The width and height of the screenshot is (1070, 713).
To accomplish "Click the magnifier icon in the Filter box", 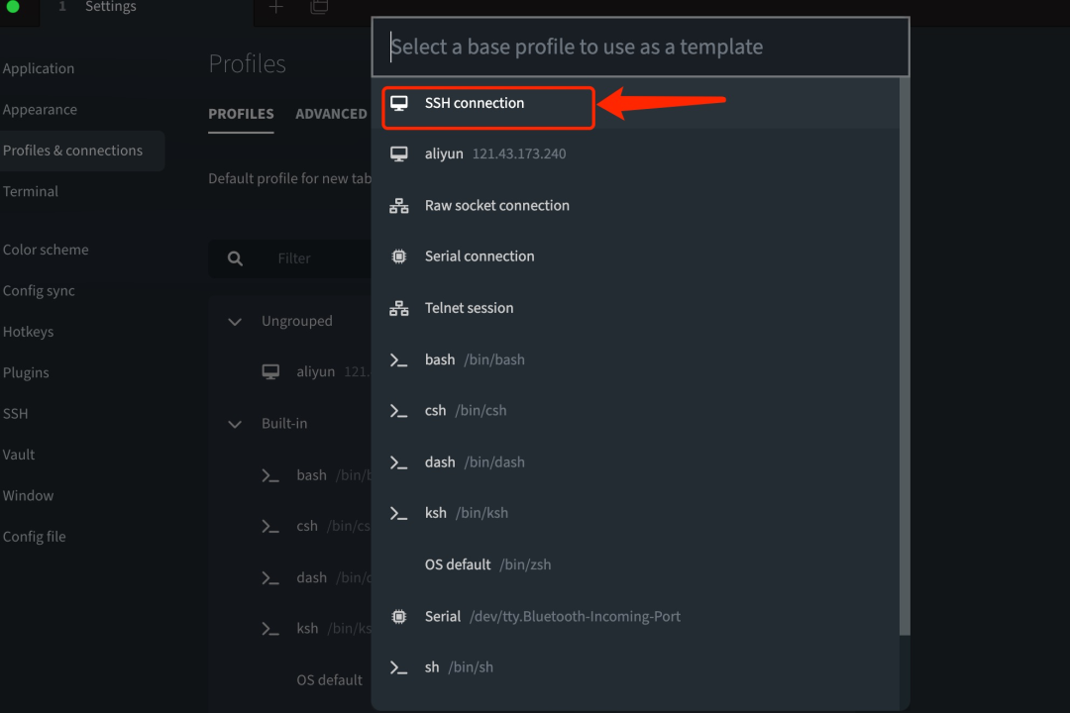I will tap(235, 258).
